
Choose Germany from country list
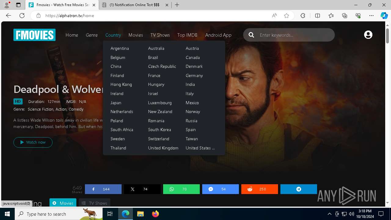tap(194, 75)
